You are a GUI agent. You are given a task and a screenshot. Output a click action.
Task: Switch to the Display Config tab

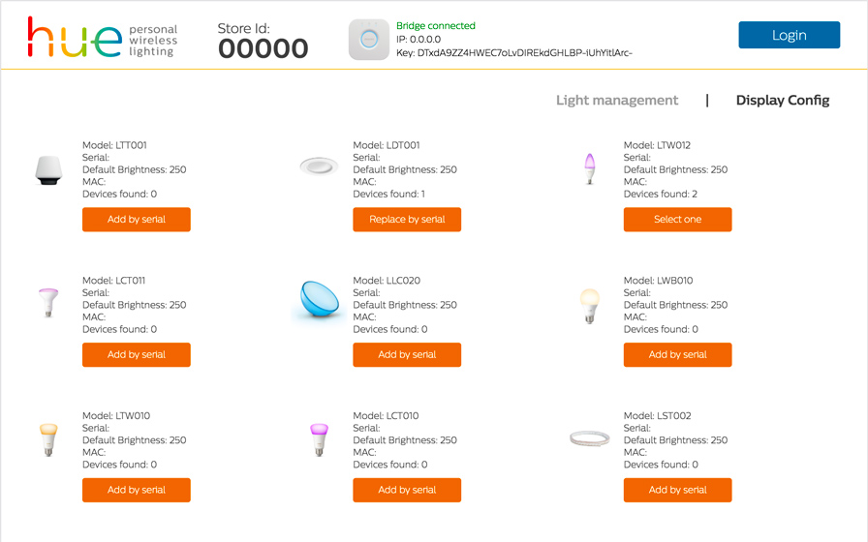coord(782,100)
